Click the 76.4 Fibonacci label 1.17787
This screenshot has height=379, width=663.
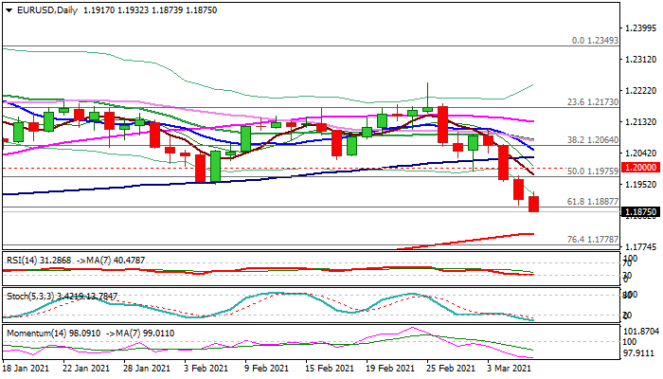click(x=593, y=241)
